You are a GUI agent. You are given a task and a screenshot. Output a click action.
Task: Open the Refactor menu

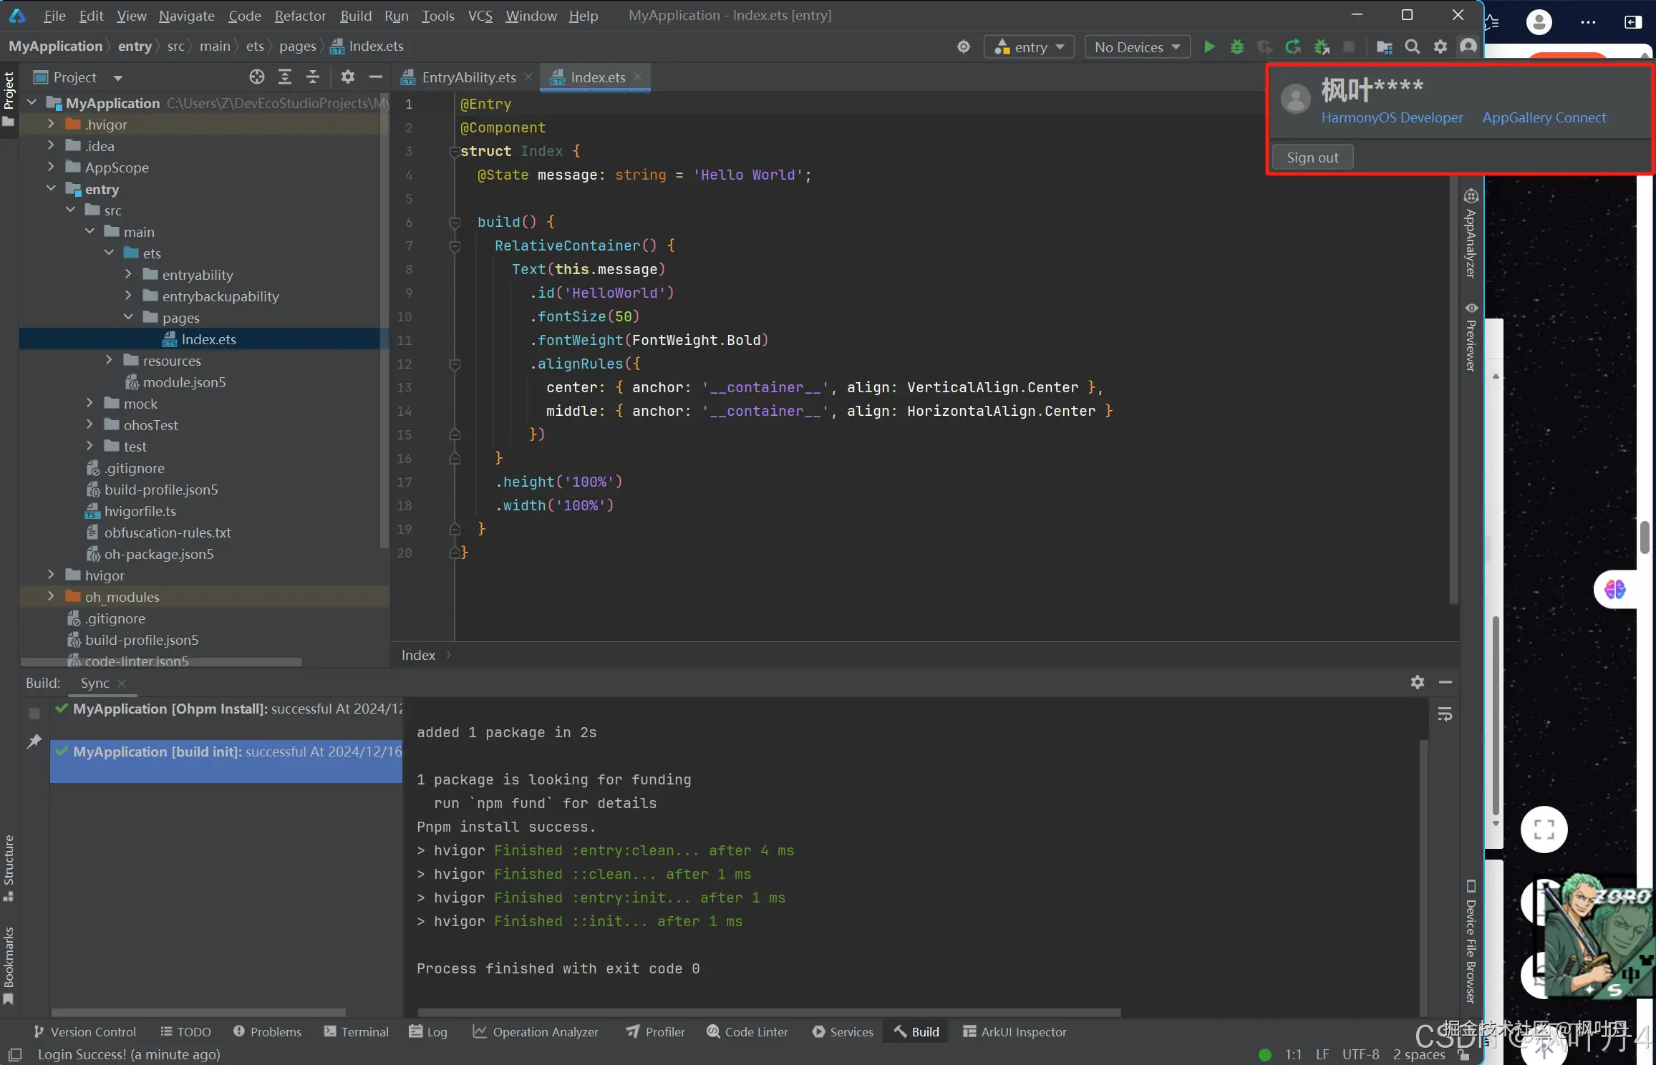click(300, 16)
